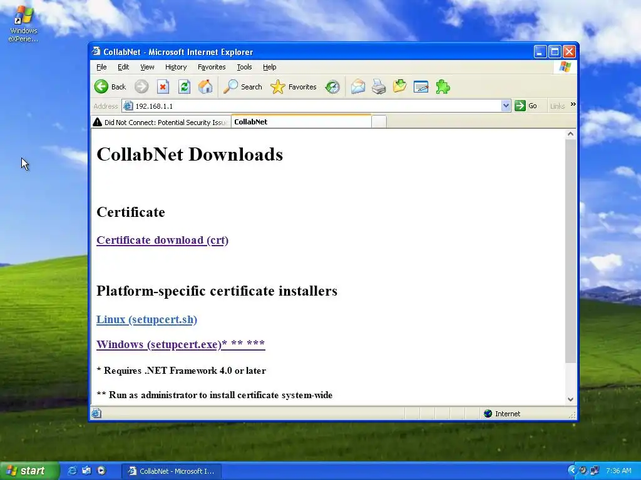The width and height of the screenshot is (641, 480).
Task: Open the Help menu
Action: click(269, 67)
